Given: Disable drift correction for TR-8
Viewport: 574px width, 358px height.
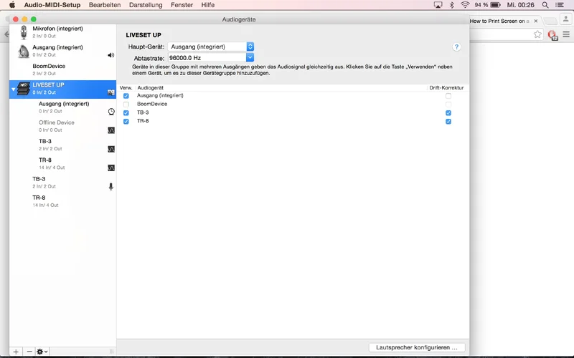Looking at the screenshot, I should 448,121.
